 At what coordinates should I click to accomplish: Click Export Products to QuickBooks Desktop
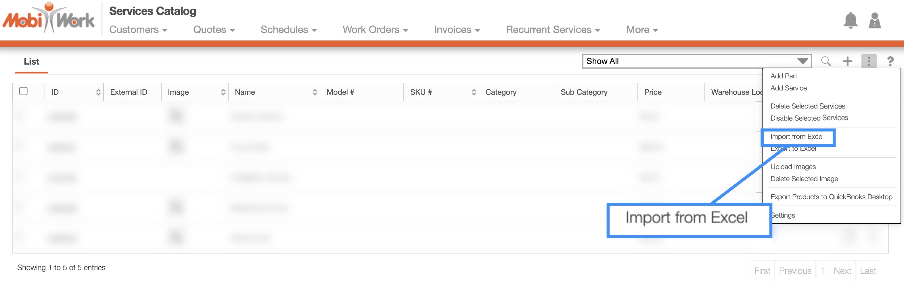831,197
